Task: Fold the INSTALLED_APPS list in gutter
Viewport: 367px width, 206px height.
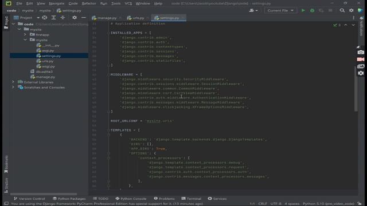Action: click(x=109, y=33)
